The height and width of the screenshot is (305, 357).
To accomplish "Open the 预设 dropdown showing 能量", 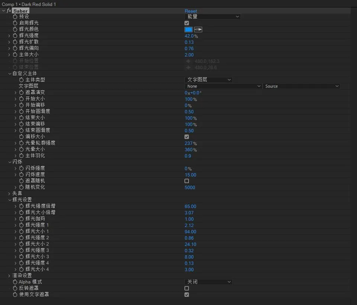I will click(x=212, y=17).
